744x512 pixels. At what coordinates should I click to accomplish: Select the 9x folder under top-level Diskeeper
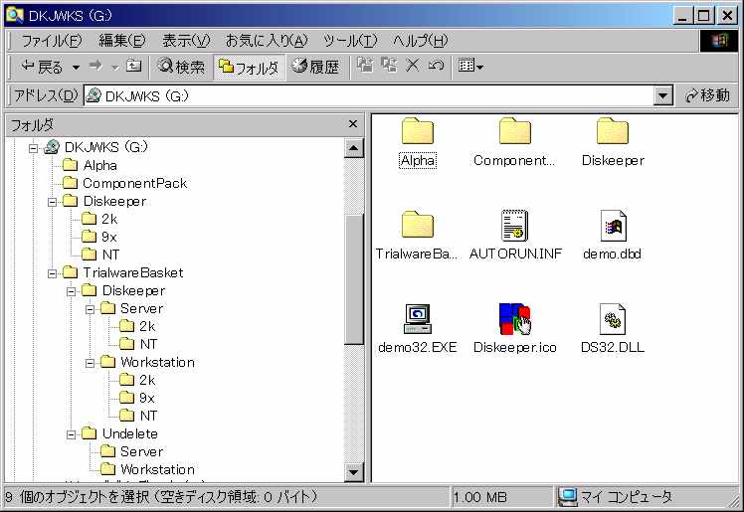pyautogui.click(x=108, y=237)
